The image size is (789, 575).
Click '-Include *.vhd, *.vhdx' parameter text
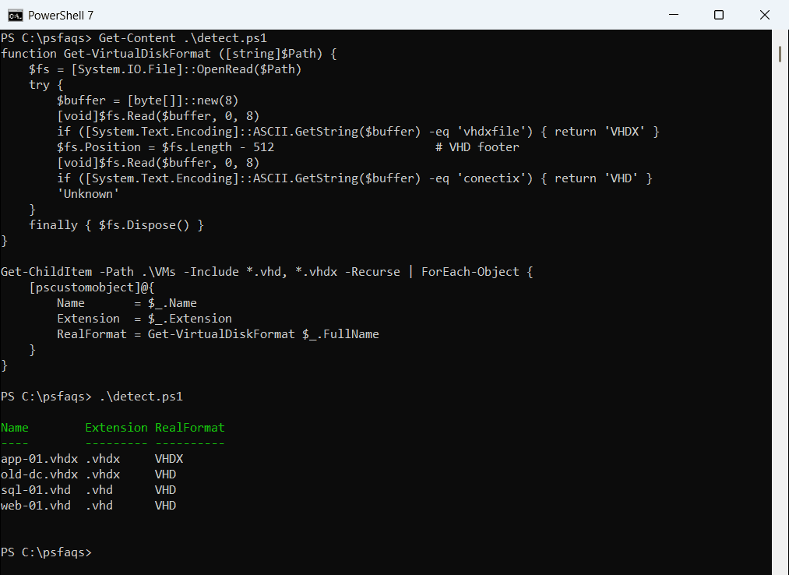[x=260, y=273]
